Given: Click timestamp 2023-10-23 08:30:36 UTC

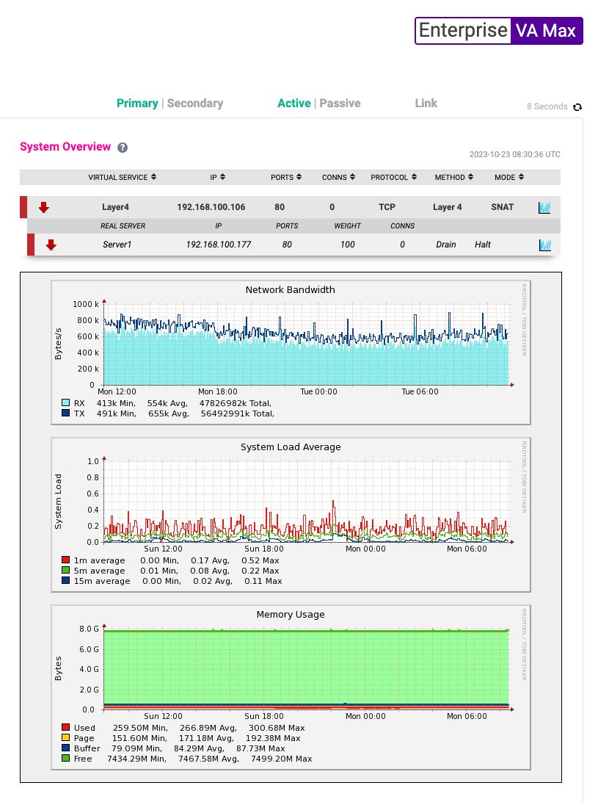Looking at the screenshot, I should 515,154.
